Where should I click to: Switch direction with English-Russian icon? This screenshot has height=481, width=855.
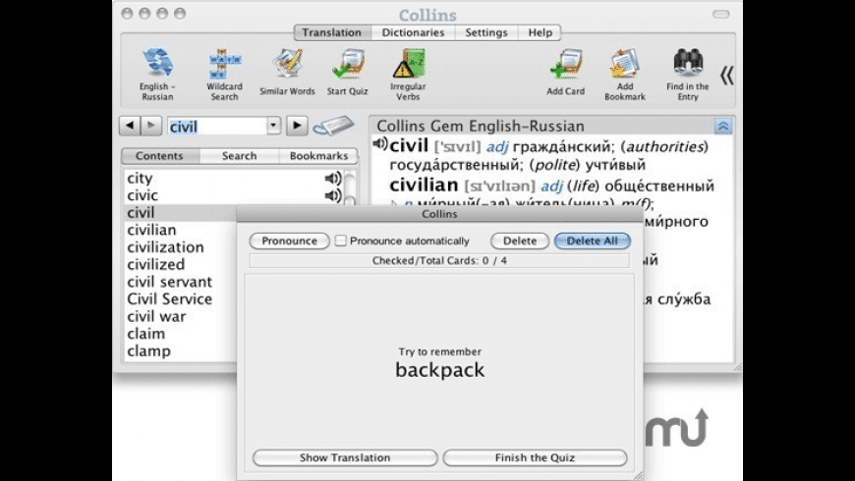pos(157,74)
